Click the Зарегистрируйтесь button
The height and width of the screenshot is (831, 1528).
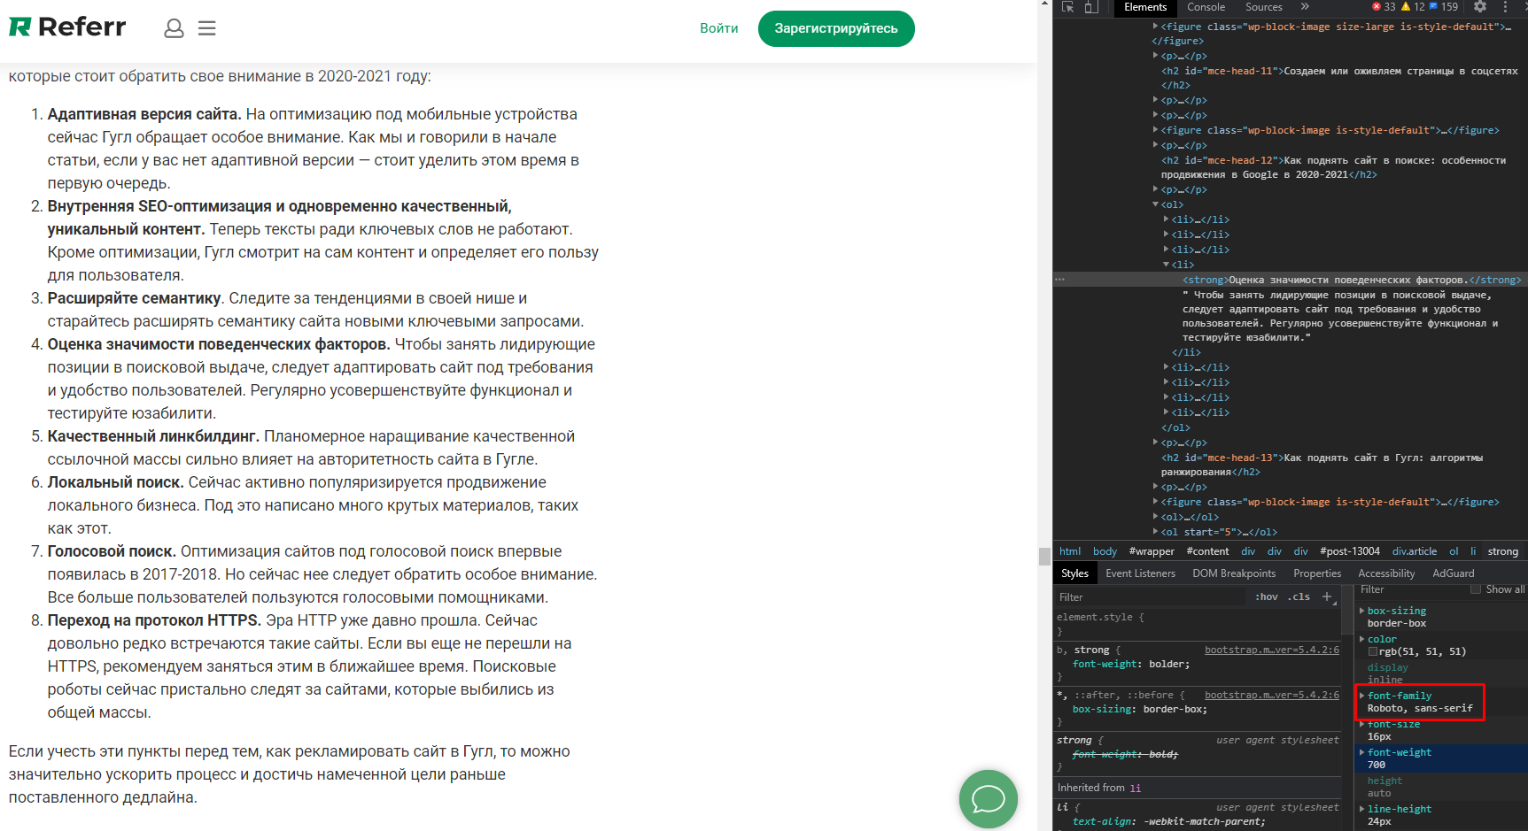(835, 28)
